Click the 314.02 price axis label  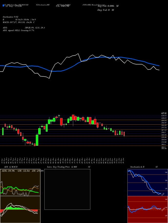coord(164,142)
